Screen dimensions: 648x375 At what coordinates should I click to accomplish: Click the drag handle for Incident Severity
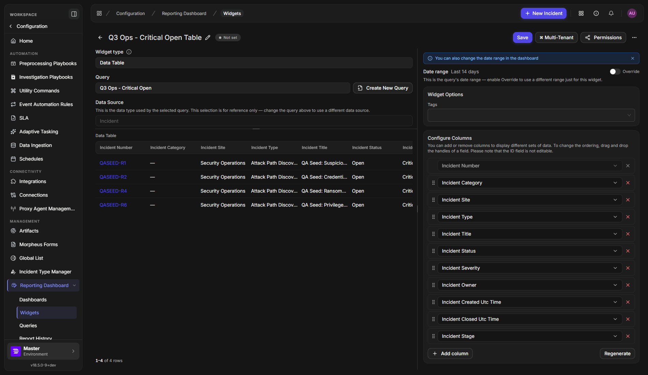(433, 268)
